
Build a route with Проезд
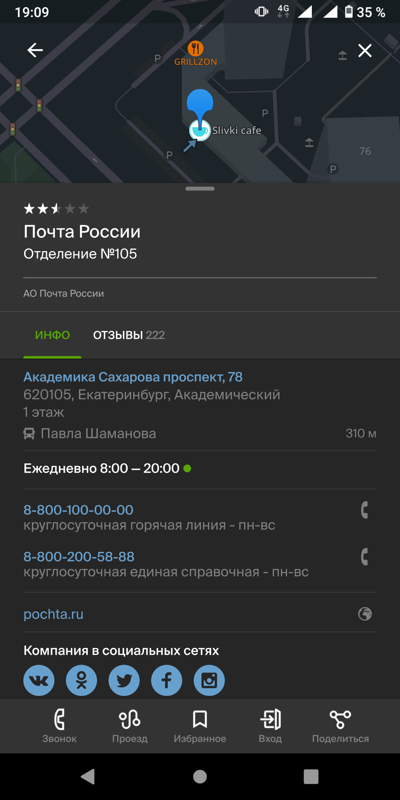pos(130,726)
